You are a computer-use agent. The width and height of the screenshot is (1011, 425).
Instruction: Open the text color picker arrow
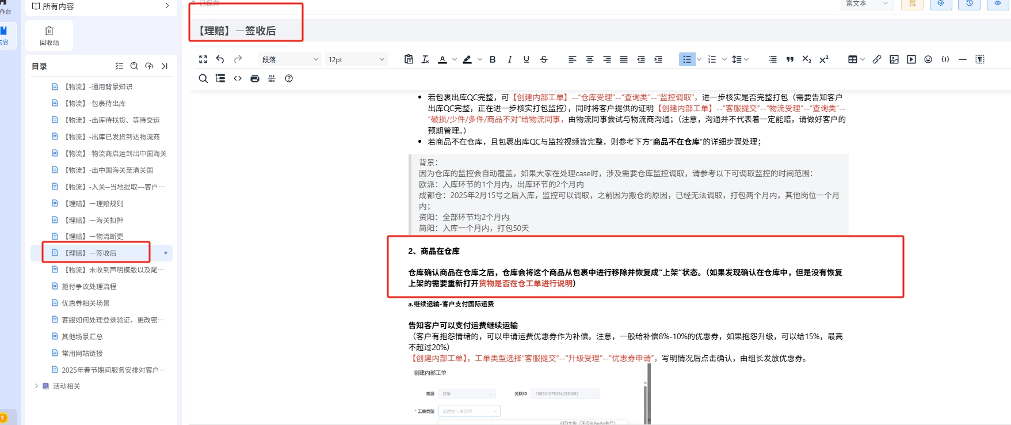[455, 59]
